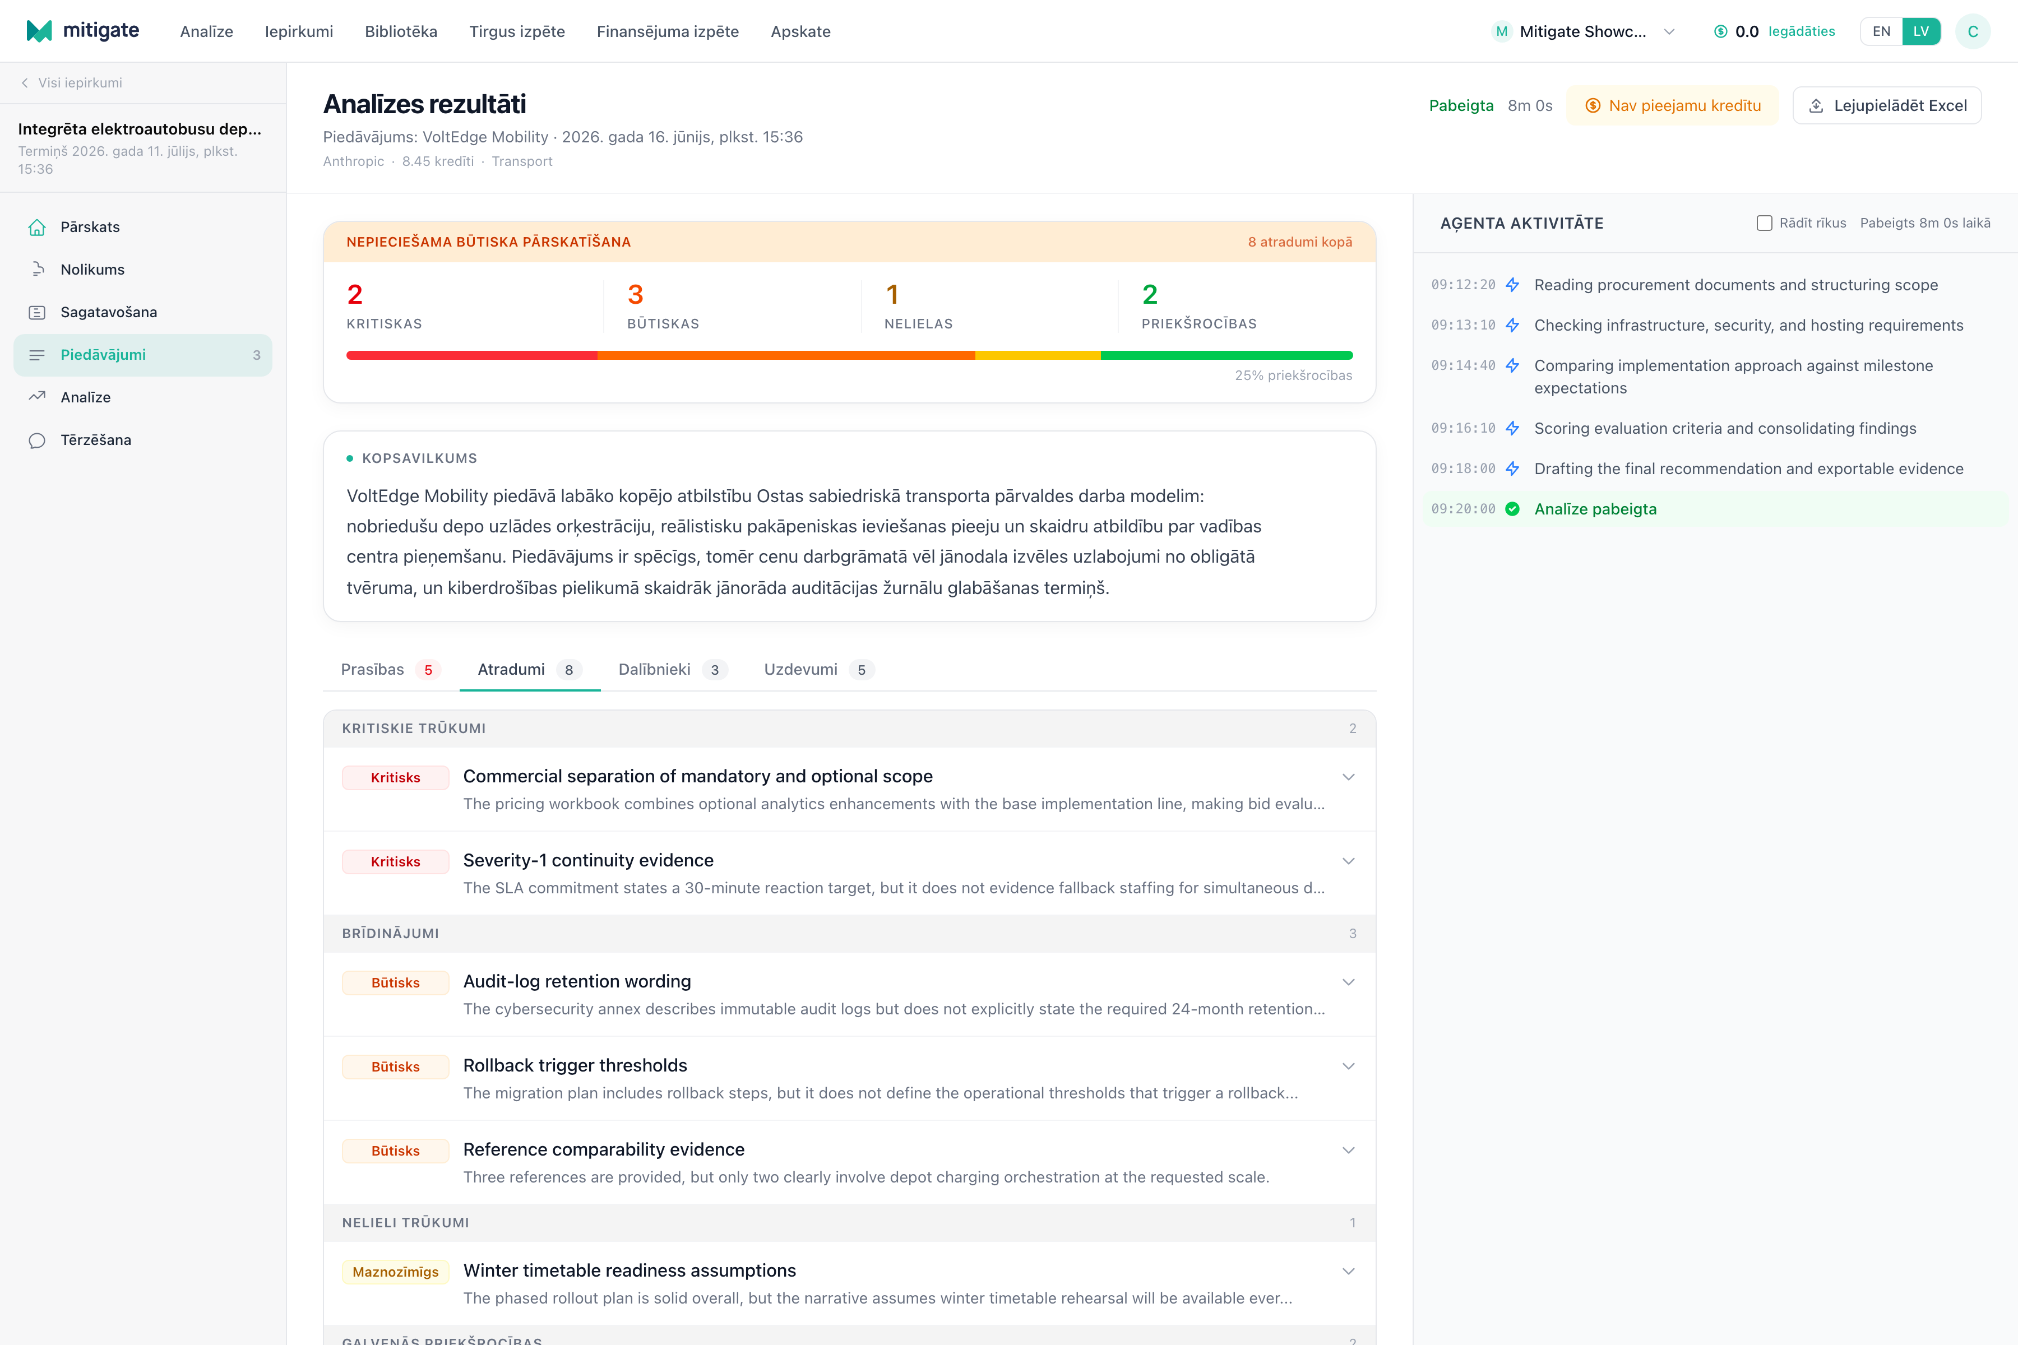Image resolution: width=2018 pixels, height=1345 pixels.
Task: Switch to the Atradumi tab
Action: click(529, 670)
